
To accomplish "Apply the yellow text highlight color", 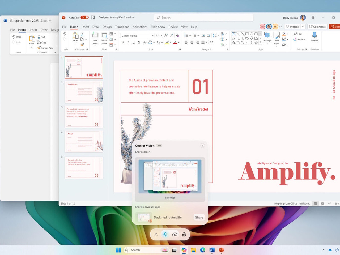I will point(167,42).
